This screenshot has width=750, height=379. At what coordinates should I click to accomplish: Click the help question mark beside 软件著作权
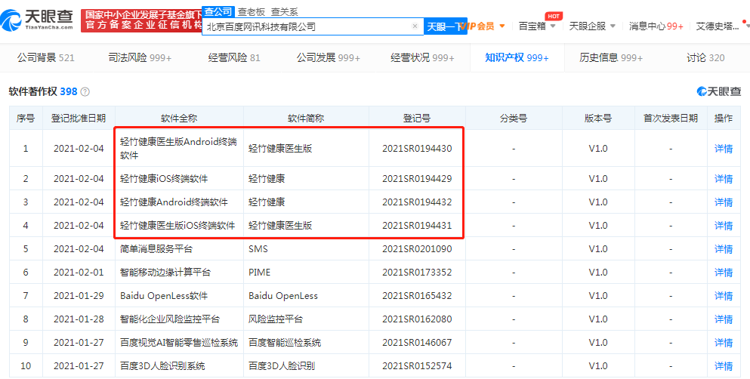tap(85, 92)
